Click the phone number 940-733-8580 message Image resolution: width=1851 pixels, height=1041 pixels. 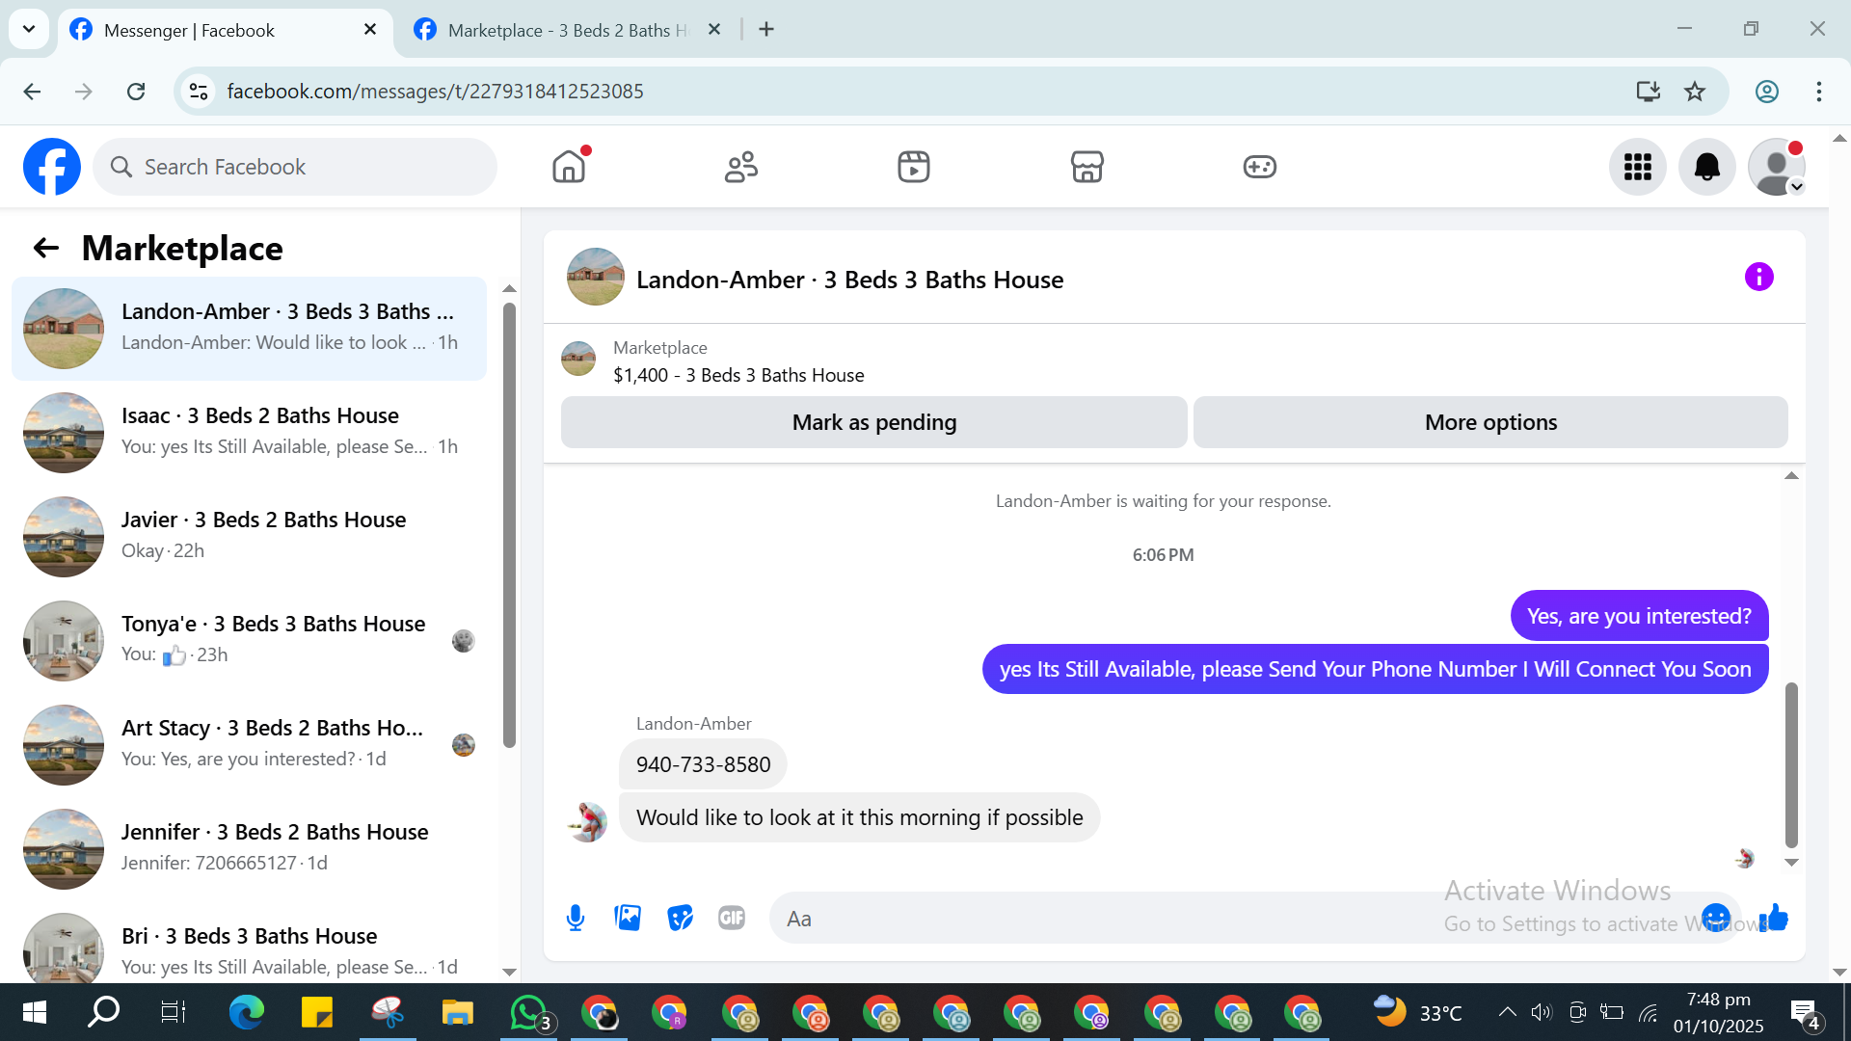[x=703, y=764]
